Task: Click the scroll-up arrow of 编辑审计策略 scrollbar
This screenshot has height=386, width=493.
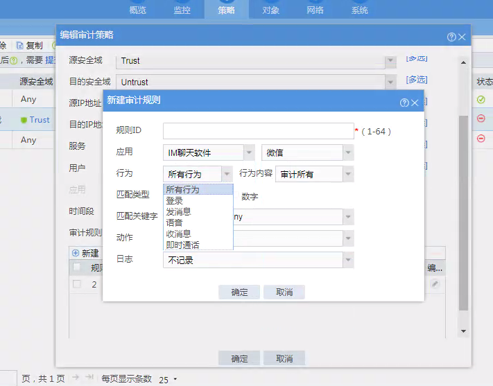Action: coord(463,62)
